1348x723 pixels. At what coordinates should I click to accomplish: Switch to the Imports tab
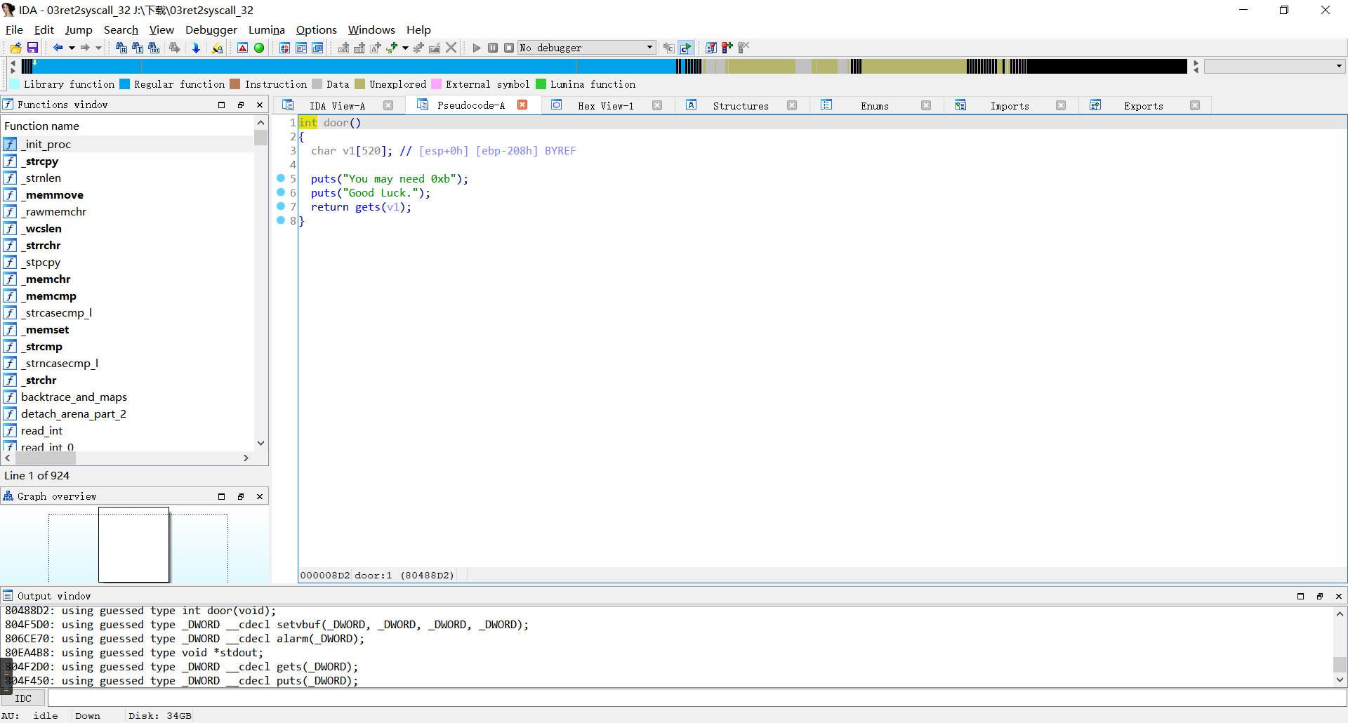tap(1009, 106)
